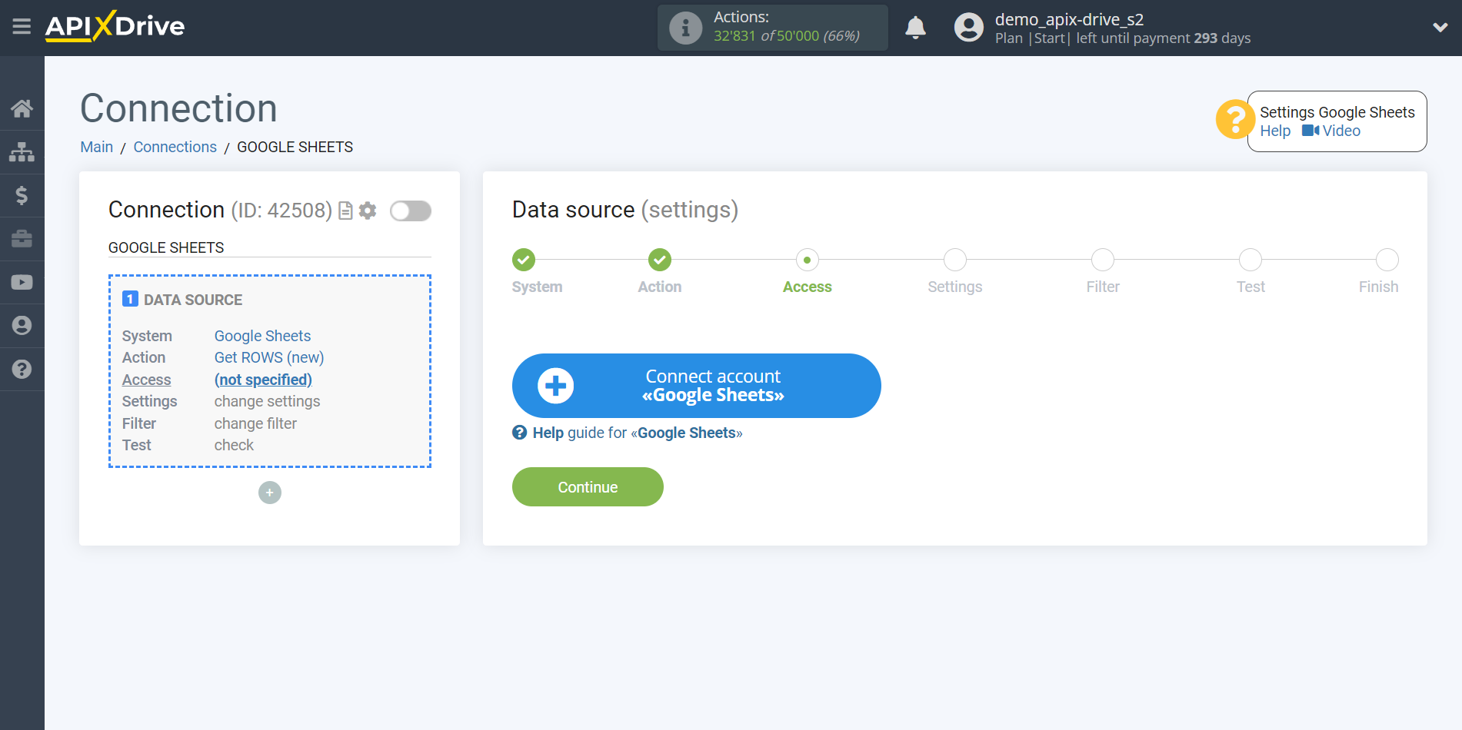Expand the data source with the plus button
The width and height of the screenshot is (1462, 730).
click(x=269, y=493)
